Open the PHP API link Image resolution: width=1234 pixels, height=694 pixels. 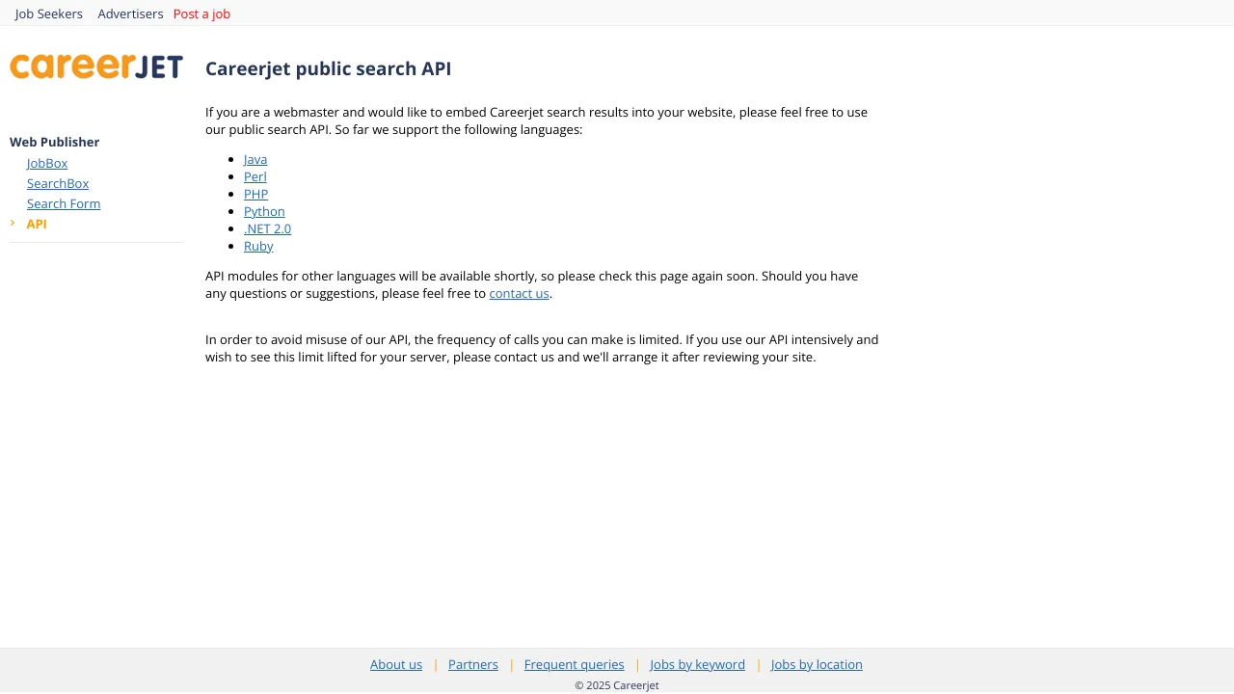point(255,194)
